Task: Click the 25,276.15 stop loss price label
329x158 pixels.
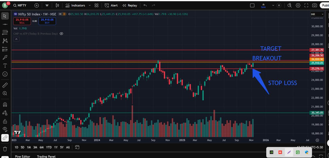Action: [317, 69]
